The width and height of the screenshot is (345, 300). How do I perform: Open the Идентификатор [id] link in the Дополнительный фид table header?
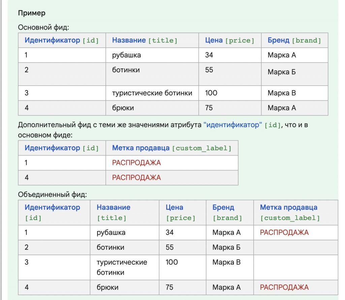point(62,148)
